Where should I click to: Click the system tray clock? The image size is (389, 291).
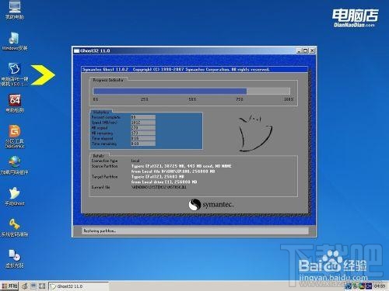point(380,286)
